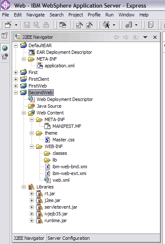
Task: Select MANIFEST.MF file
Action: click(x=67, y=126)
